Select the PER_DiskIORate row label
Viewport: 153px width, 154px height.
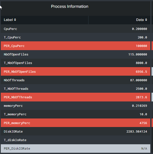(x=17, y=149)
